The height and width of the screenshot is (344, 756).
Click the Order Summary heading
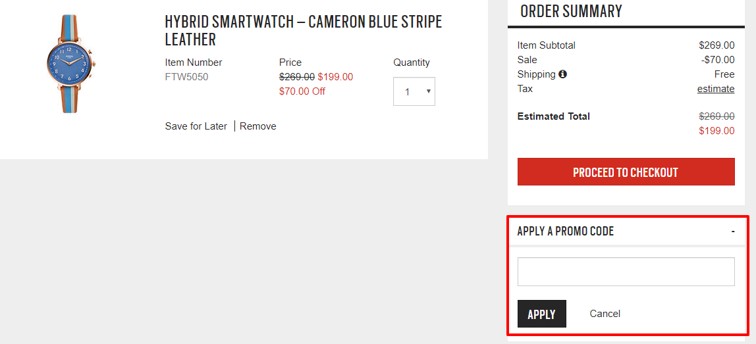tap(571, 11)
